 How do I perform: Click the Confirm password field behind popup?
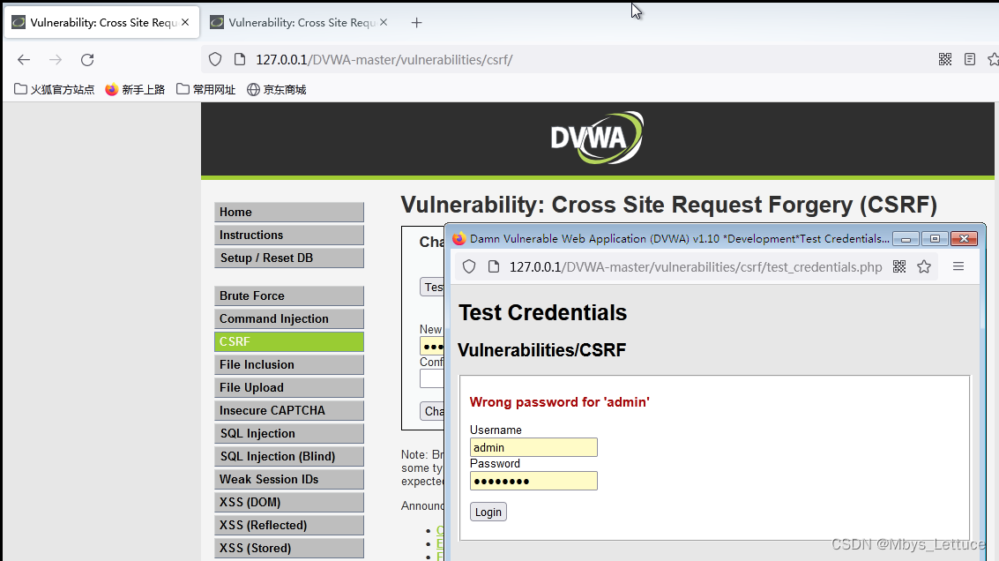point(433,378)
